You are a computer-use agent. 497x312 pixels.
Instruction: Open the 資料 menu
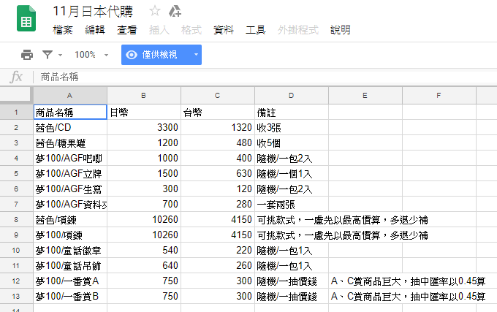(x=223, y=30)
